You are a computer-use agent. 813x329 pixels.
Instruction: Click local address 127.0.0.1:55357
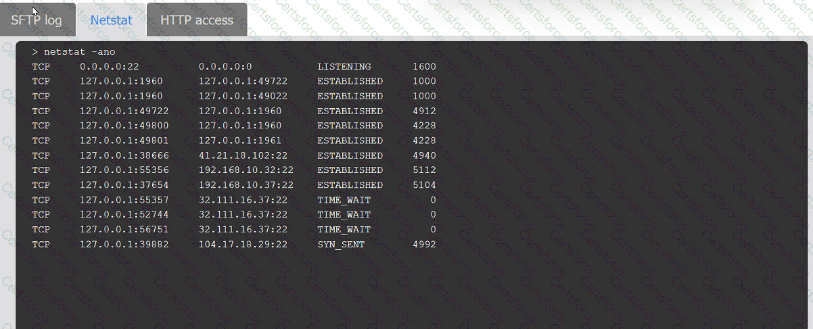click(124, 200)
